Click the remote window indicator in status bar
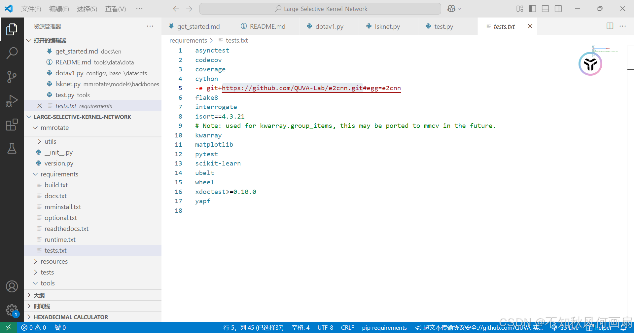Image resolution: width=634 pixels, height=333 pixels. 9,327
